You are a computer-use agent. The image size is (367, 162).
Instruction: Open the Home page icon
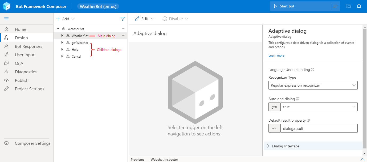coord(6,29)
